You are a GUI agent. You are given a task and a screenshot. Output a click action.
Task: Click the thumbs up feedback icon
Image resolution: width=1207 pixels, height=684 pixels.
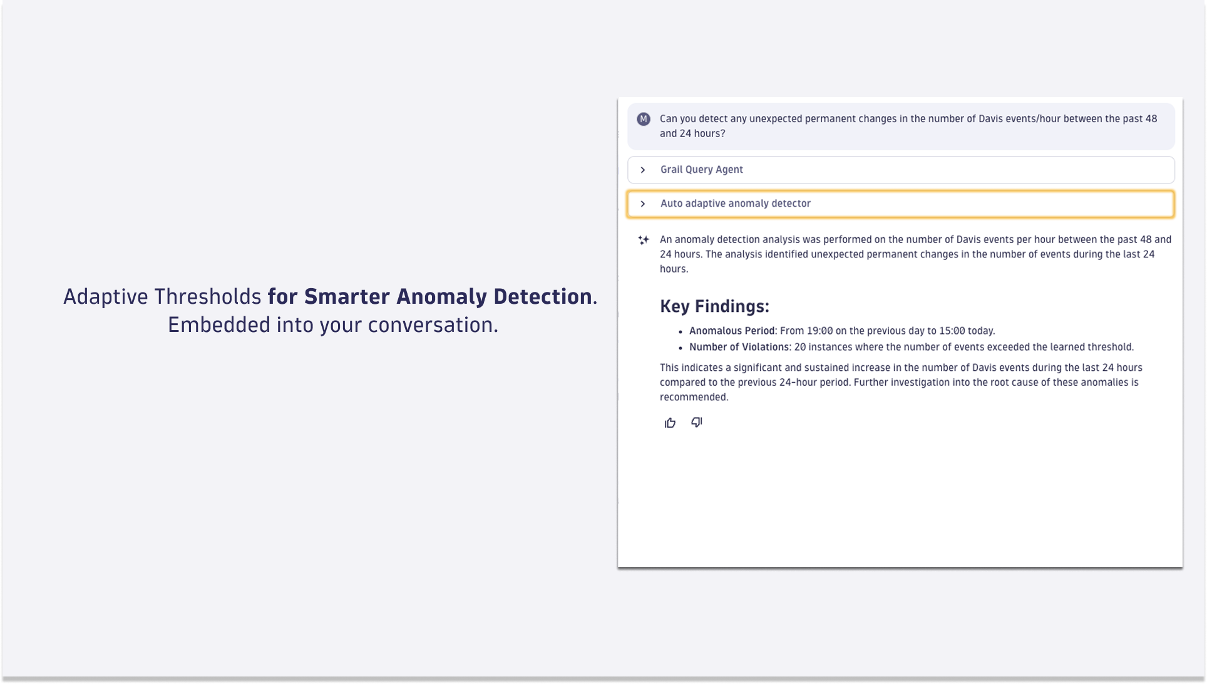(670, 423)
